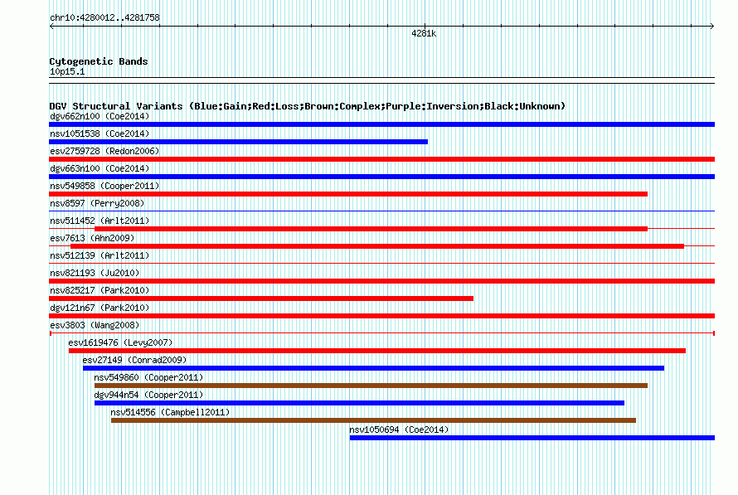
Task: Select the red esv1619476 loss bar
Action: click(377, 351)
